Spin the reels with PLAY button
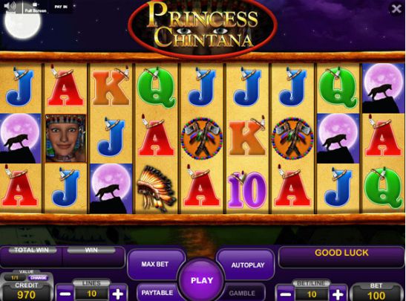Screen dimensions: 406x301 [202, 280]
